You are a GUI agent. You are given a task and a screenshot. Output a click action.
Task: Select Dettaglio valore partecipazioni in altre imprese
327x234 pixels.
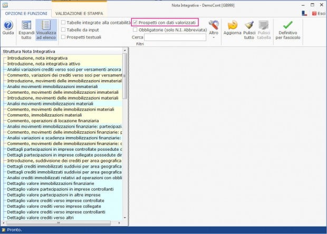(54, 195)
